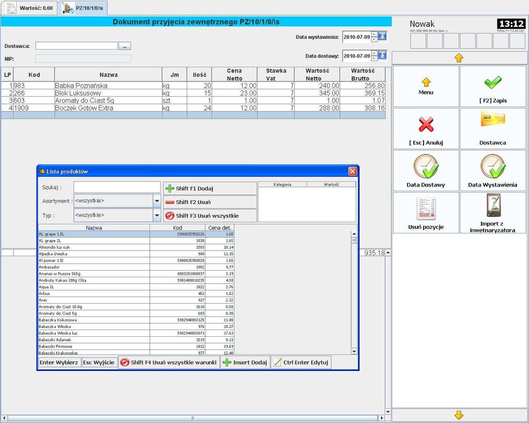Viewport: 529px width, 423px height.
Task: Select product Ananas w Puszce 565g
Action: [136, 274]
